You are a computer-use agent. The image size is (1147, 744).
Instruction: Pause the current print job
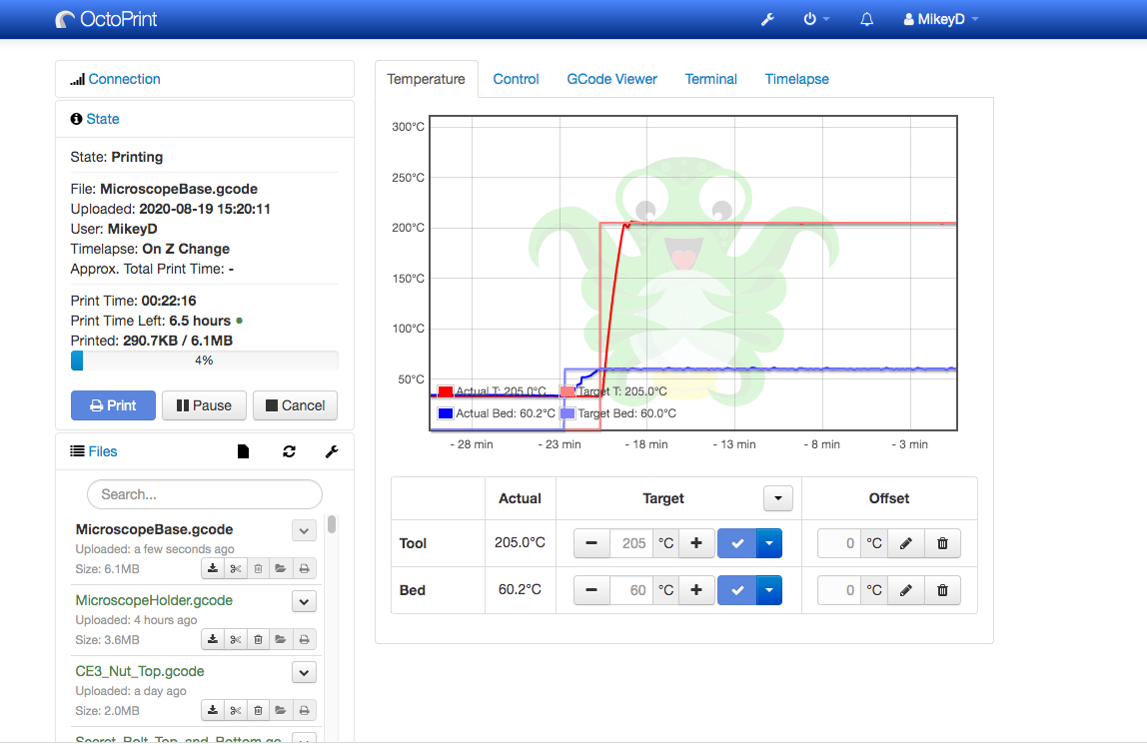pyautogui.click(x=204, y=405)
